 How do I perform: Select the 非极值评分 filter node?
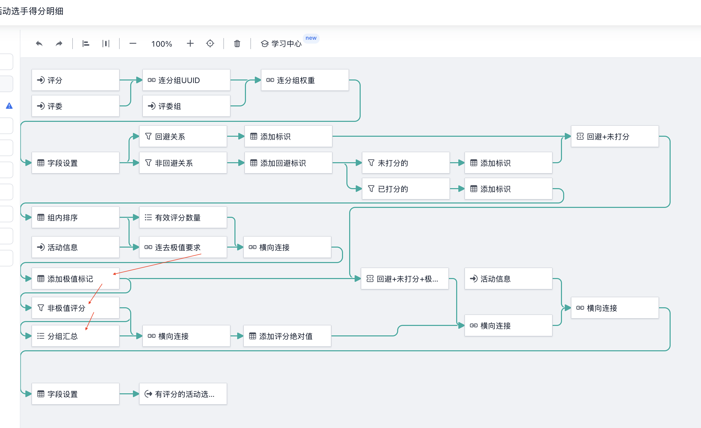coord(75,308)
